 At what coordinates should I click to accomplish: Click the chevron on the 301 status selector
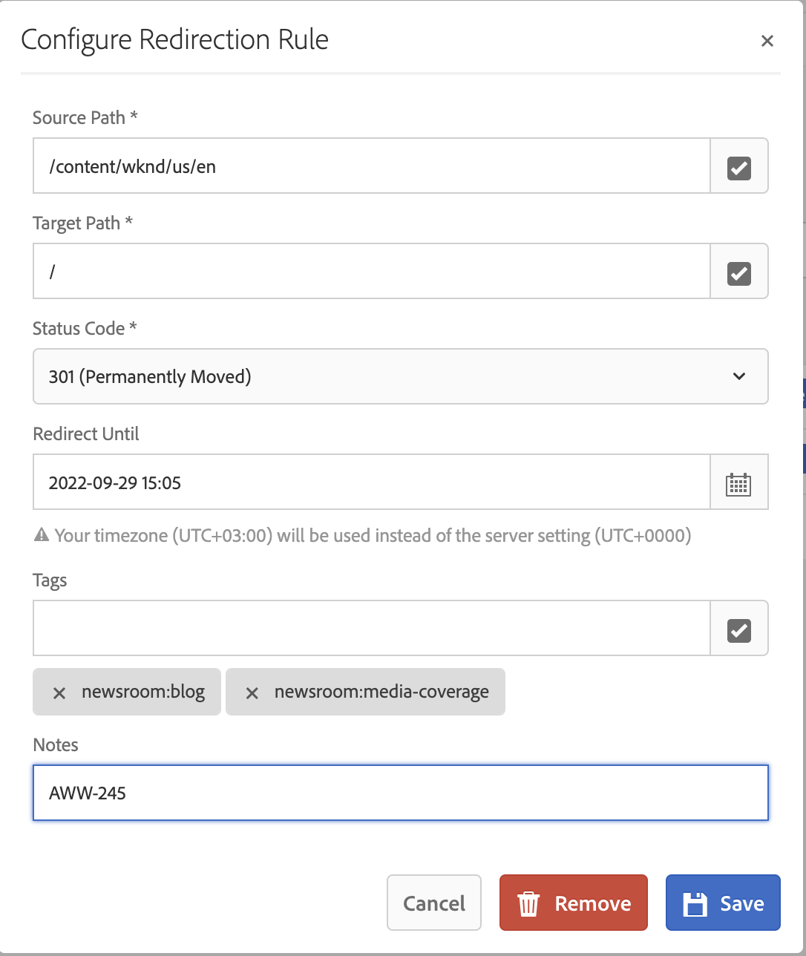tap(739, 376)
